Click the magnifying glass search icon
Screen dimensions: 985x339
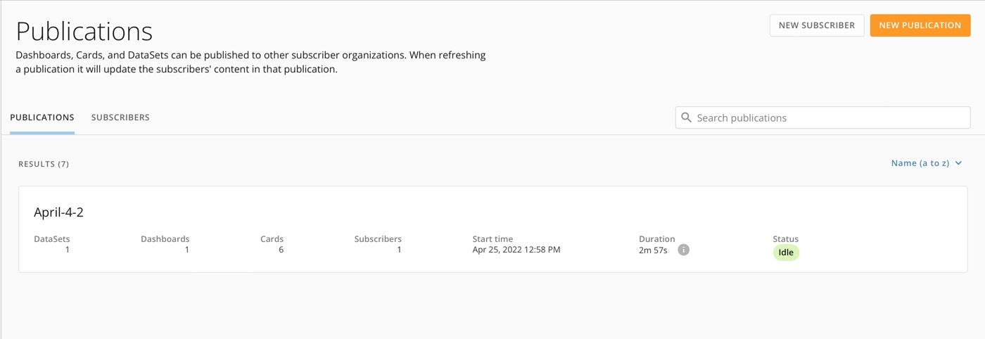click(x=686, y=117)
